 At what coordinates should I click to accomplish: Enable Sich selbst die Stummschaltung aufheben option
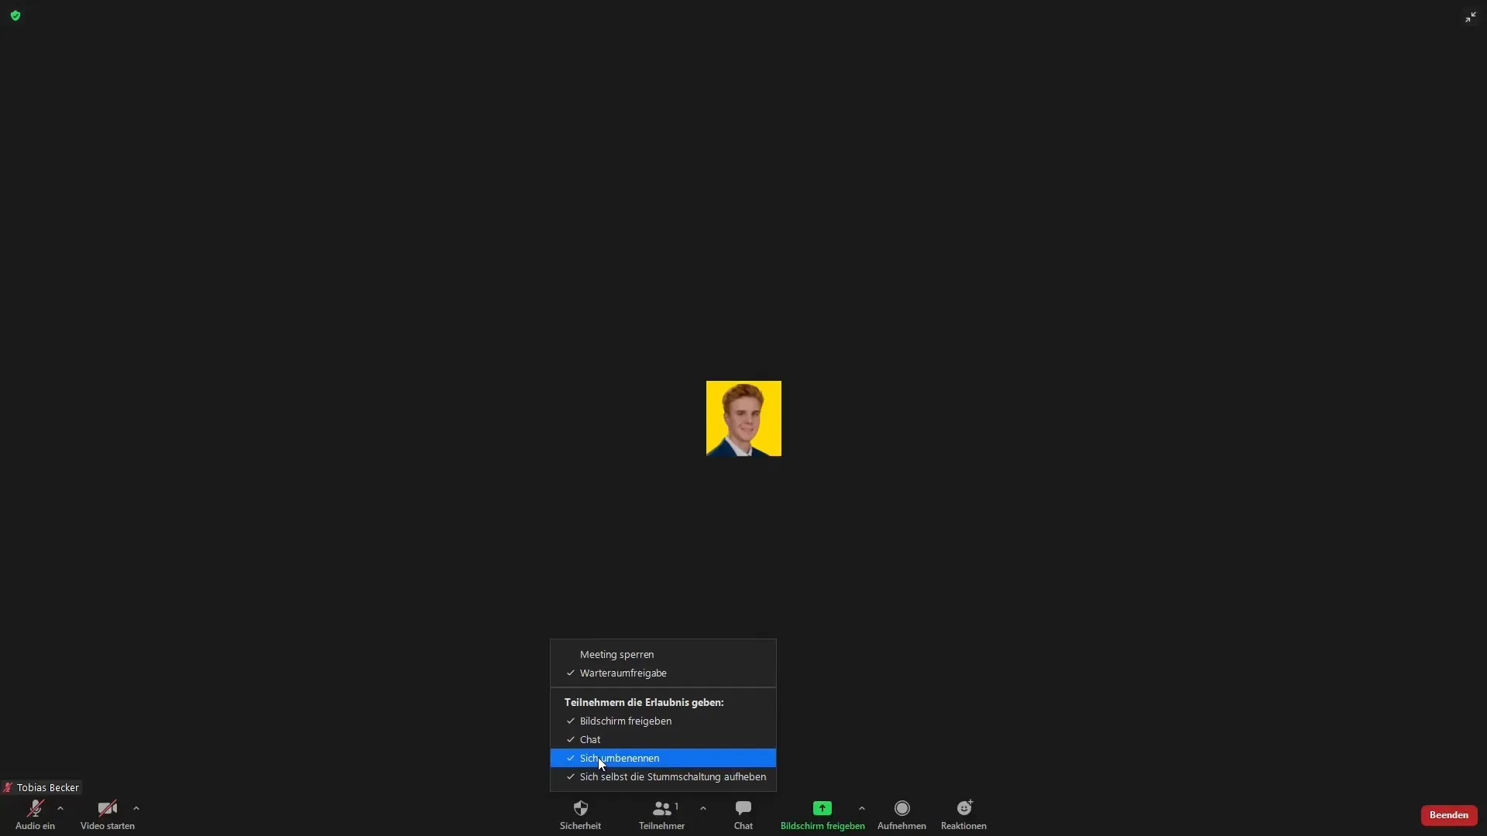click(672, 776)
